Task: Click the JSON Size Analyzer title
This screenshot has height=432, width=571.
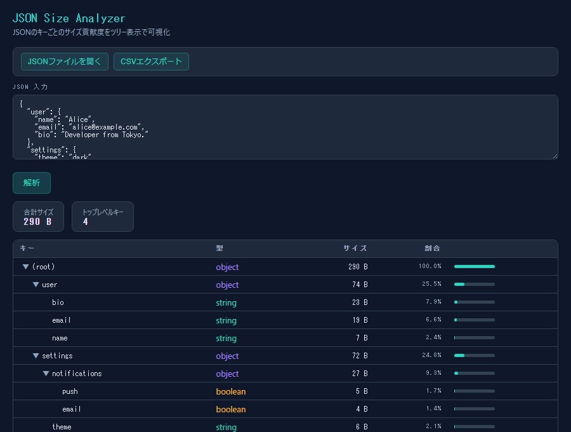Action: click(x=69, y=18)
